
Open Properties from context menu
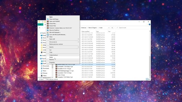pyautogui.click(x=52, y=62)
